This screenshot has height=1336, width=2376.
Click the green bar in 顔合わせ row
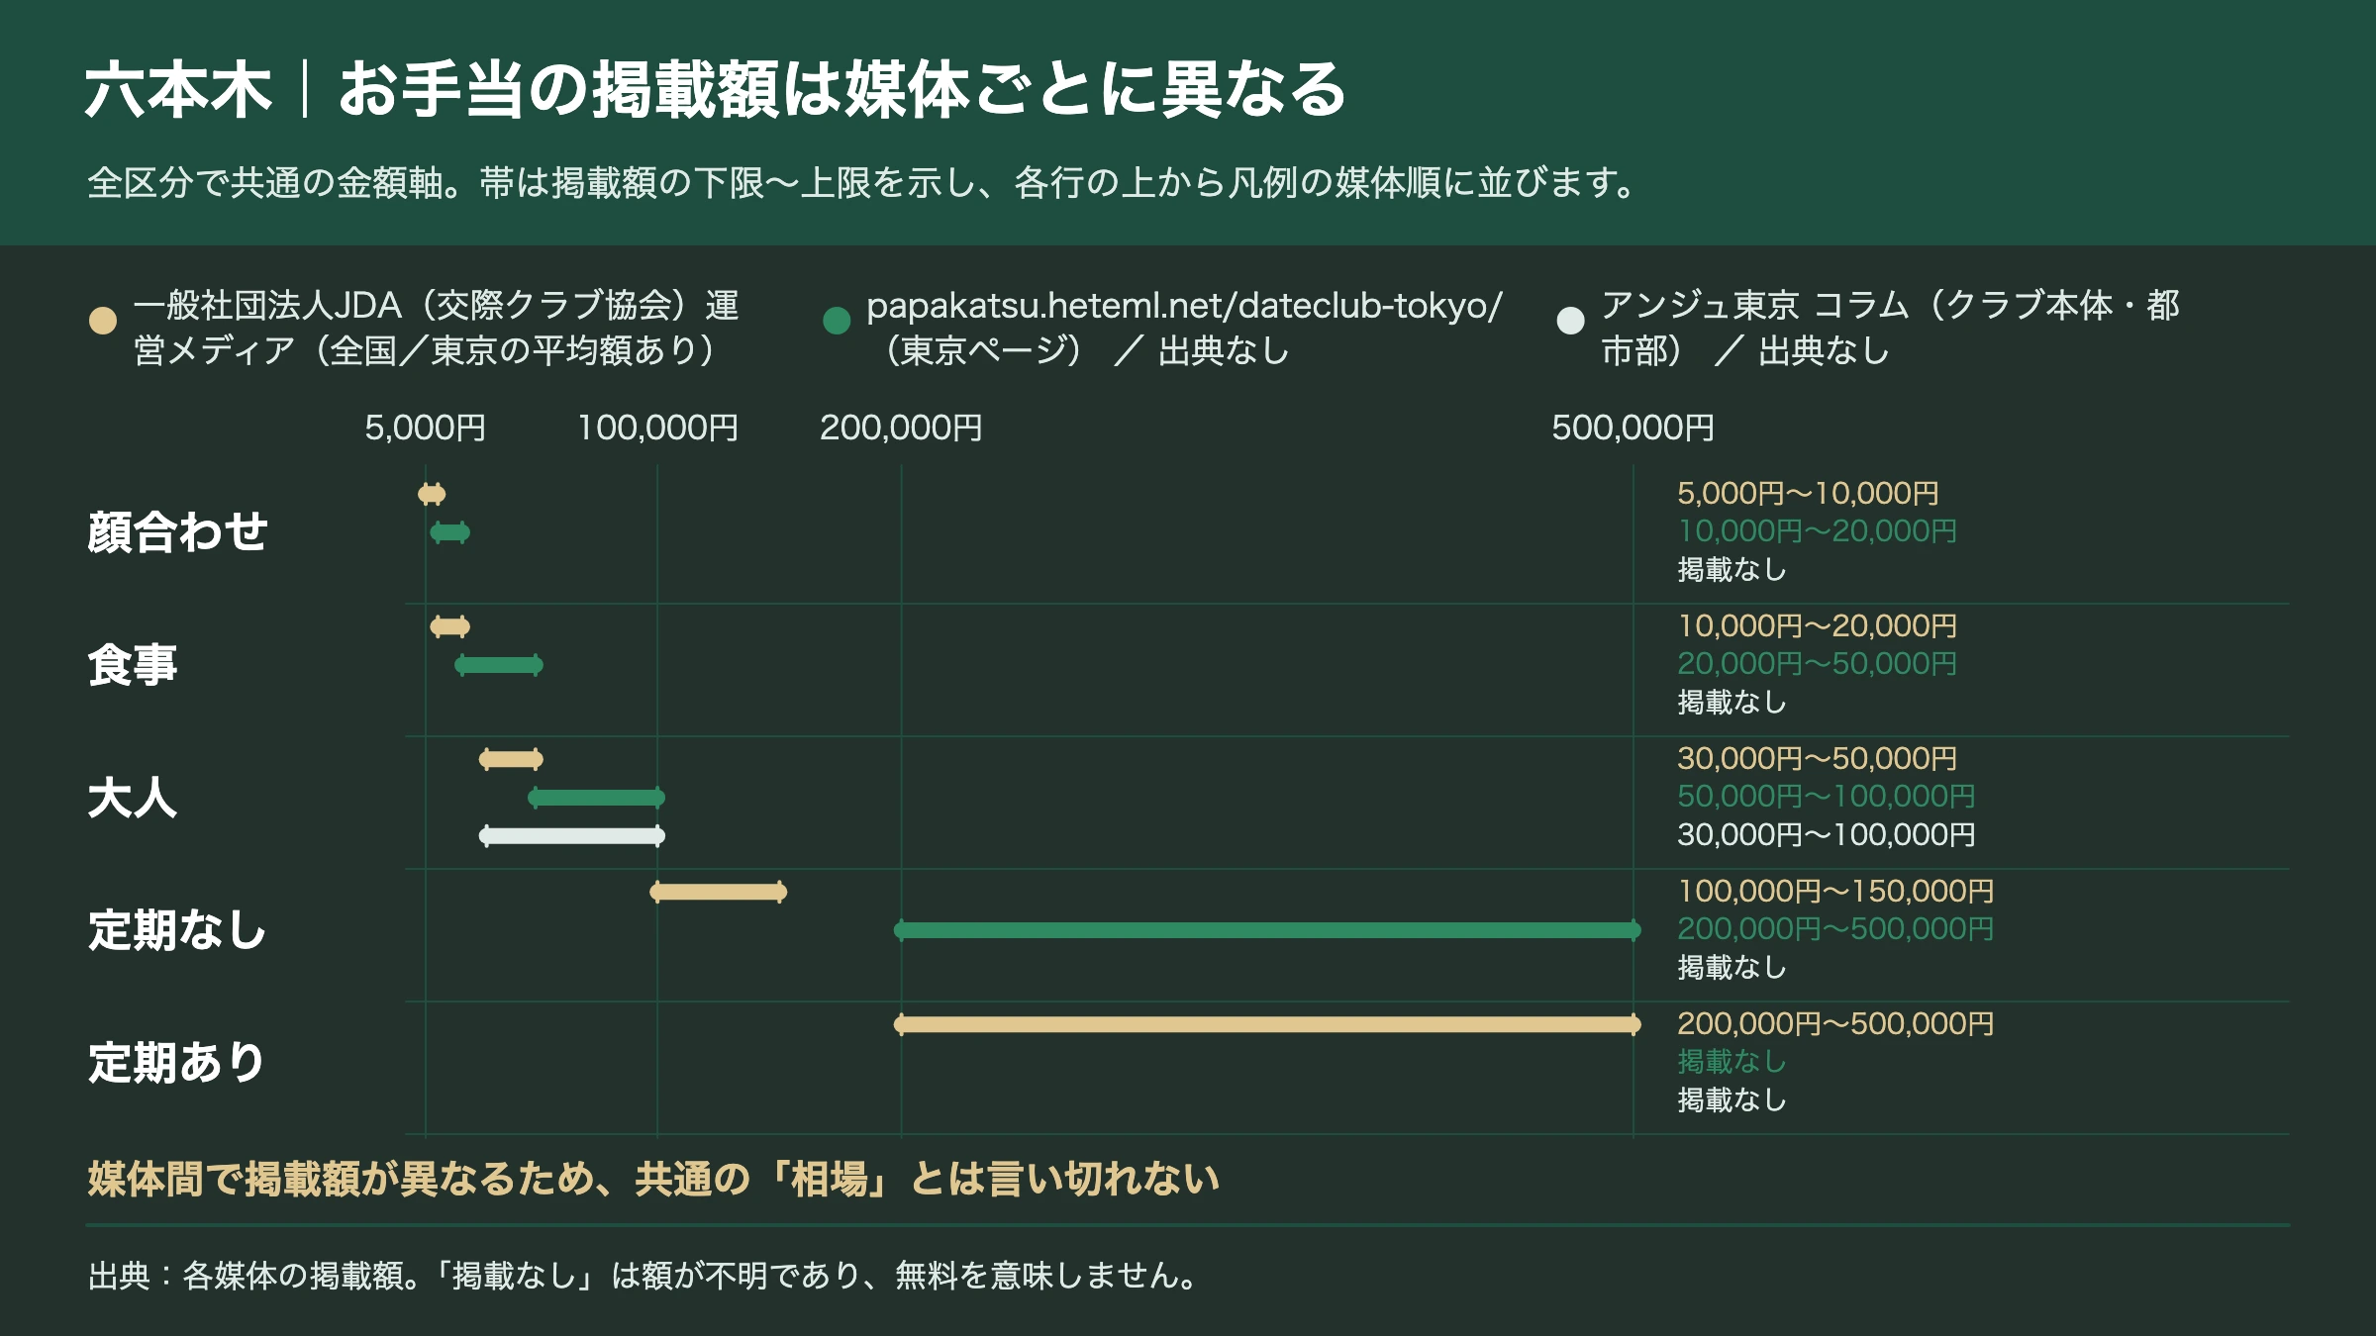click(449, 532)
